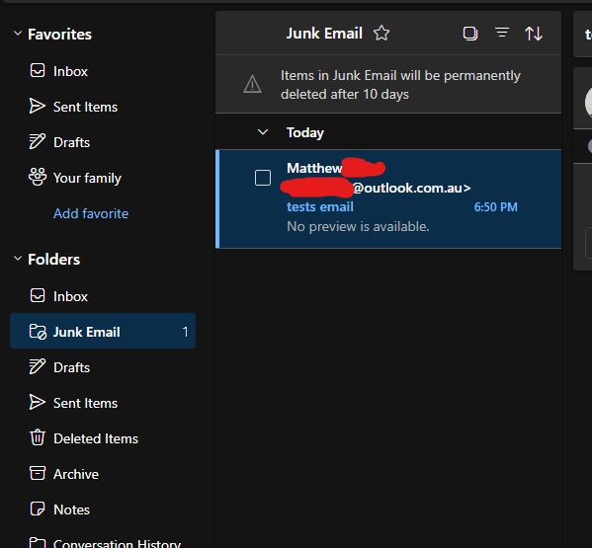The width and height of the screenshot is (592, 548).
Task: Open the Deleted Items folder
Action: coord(103,438)
